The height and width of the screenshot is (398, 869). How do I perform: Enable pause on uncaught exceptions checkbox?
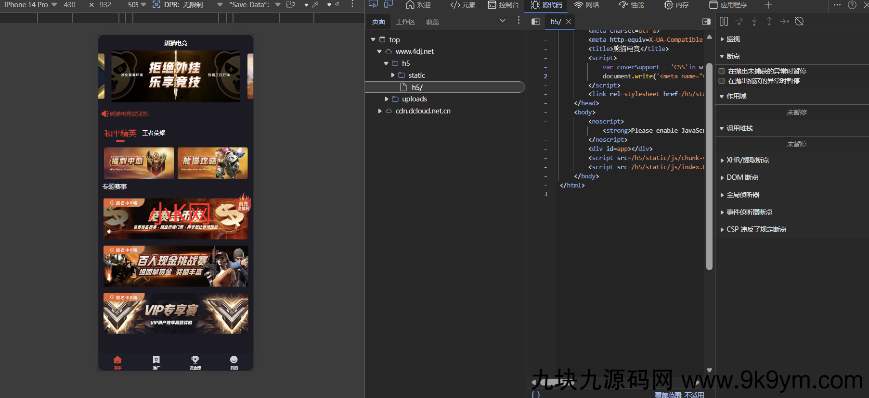(x=722, y=71)
